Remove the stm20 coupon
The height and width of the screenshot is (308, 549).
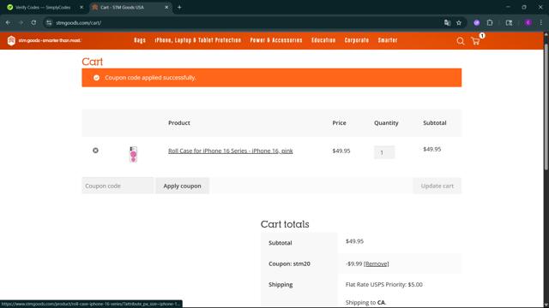pos(376,264)
